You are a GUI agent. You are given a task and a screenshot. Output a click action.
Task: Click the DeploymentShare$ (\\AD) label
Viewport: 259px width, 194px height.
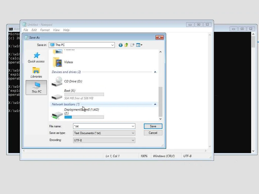[82, 110]
